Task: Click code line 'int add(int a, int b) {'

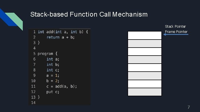Action: [63, 32]
